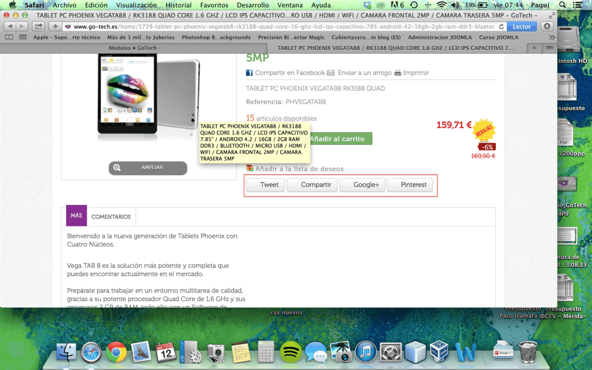Image resolution: width=592 pixels, height=370 pixels.
Task: Add bookmark with the plus toolbar button
Action: coord(55,26)
